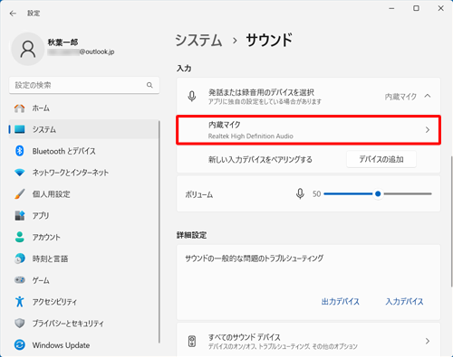Click the volume value 50
Screen dimensions: 453x357
(316, 194)
